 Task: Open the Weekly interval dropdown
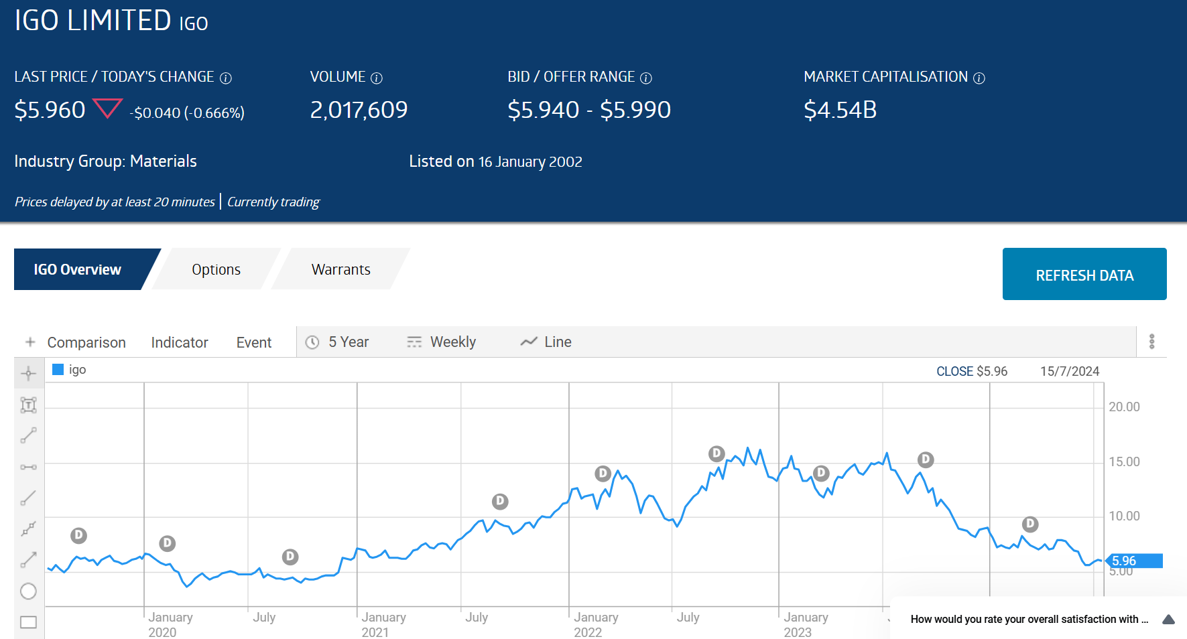tap(441, 342)
